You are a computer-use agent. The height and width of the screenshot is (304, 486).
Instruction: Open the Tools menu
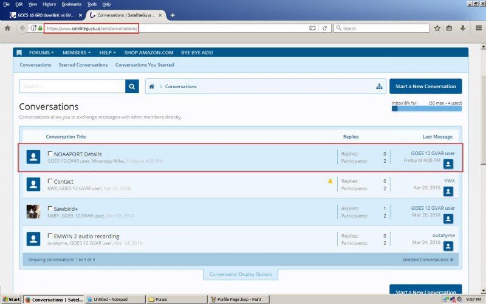pyautogui.click(x=92, y=4)
